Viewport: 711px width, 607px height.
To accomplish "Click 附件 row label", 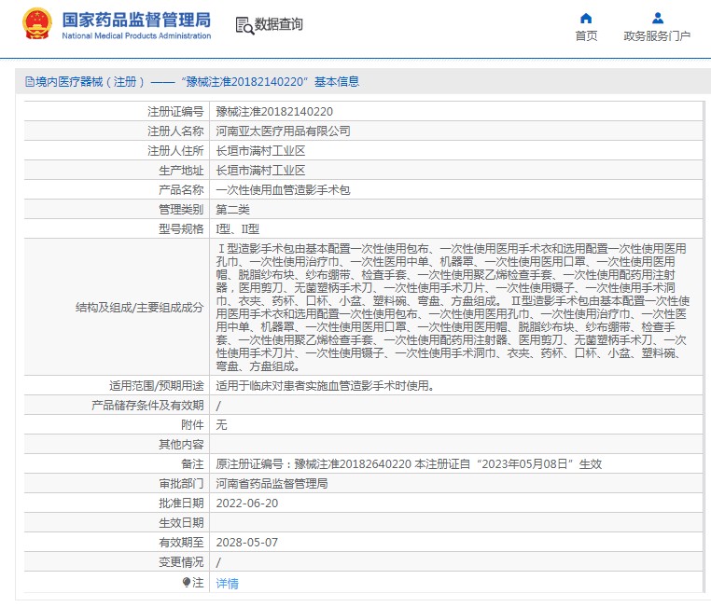I will (x=192, y=424).
